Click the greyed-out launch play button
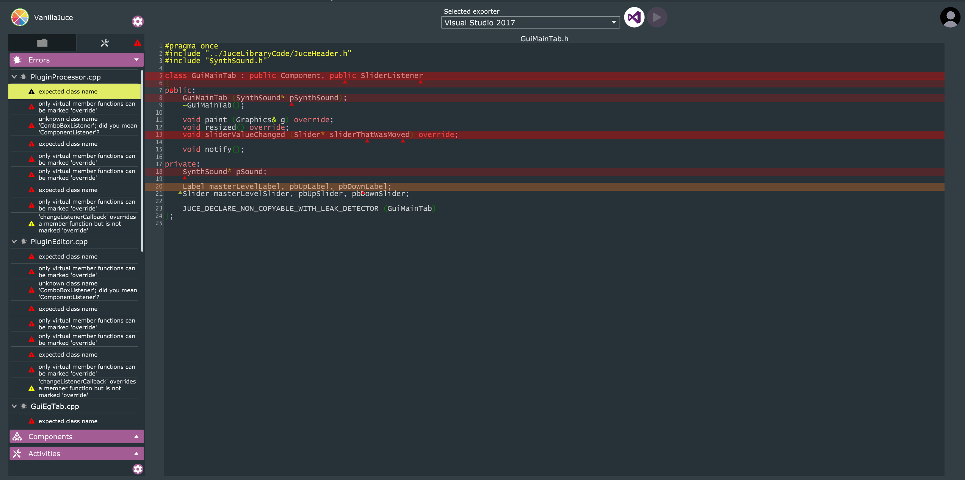This screenshot has width=965, height=480. coord(657,17)
